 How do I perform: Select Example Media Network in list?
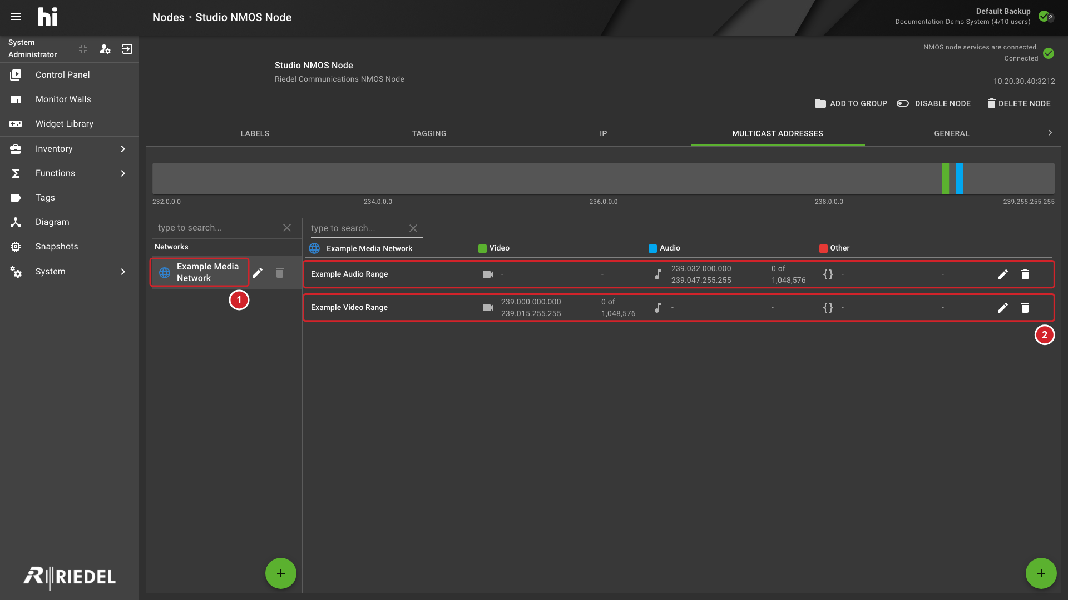(199, 272)
